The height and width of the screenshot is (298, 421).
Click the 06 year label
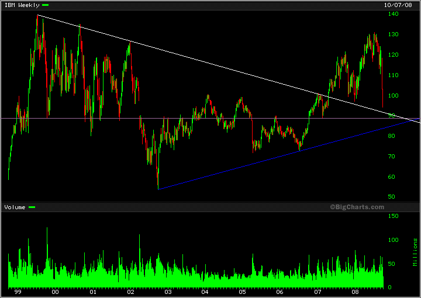tap(280, 292)
